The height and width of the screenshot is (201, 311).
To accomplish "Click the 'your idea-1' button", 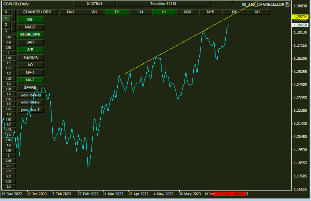I will click(x=30, y=95).
